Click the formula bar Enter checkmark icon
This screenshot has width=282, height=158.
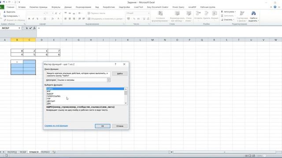tap(30, 28)
